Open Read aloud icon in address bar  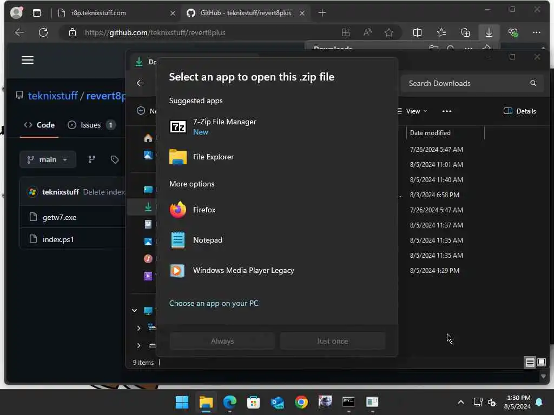point(367,32)
